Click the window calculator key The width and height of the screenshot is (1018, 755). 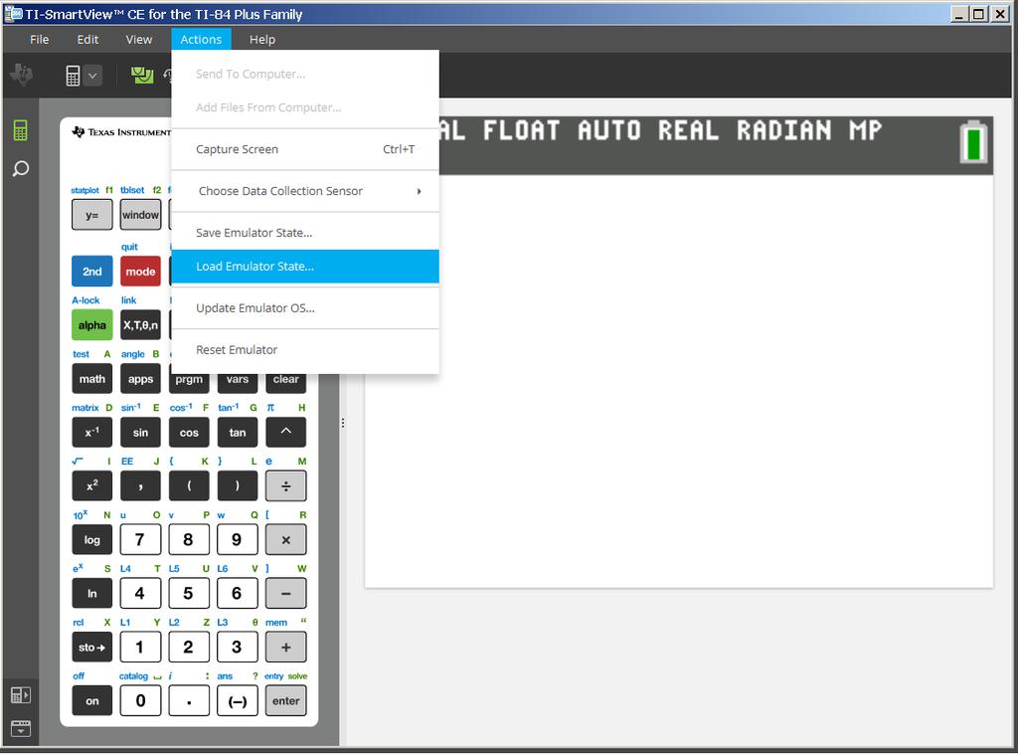[x=140, y=215]
